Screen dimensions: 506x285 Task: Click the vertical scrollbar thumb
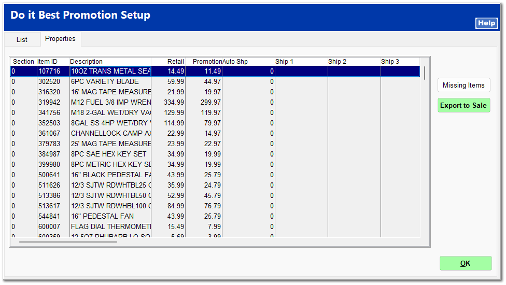425,73
